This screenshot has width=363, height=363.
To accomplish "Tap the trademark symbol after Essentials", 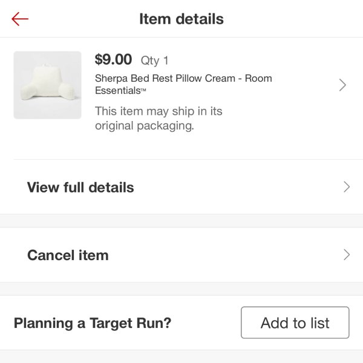I will click(x=143, y=90).
